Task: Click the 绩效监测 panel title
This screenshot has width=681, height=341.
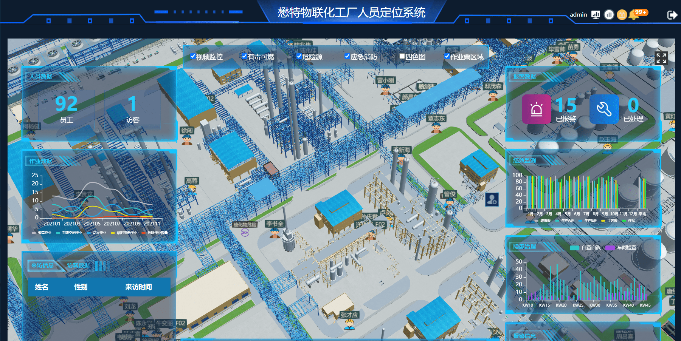Action: pos(524,160)
